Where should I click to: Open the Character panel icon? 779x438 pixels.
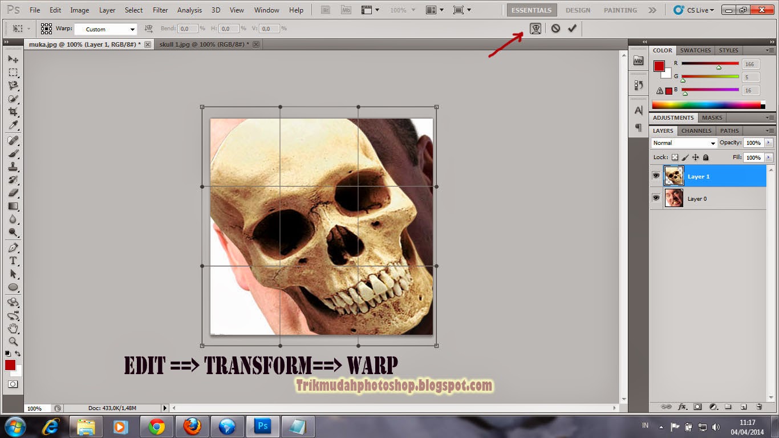[x=639, y=110]
